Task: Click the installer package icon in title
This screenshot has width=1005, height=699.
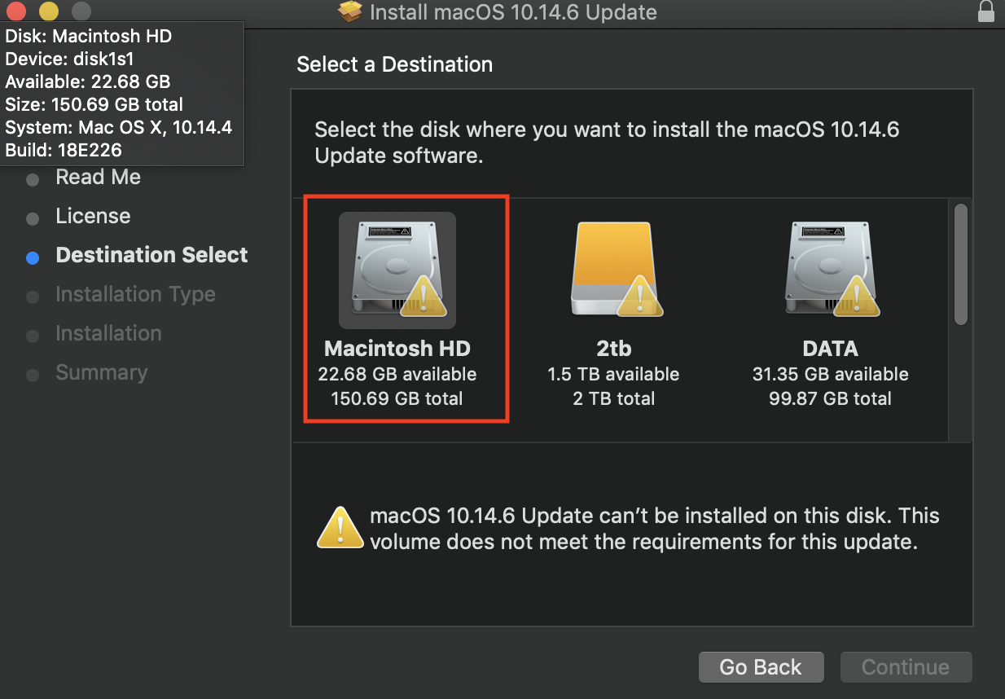Action: (350, 12)
